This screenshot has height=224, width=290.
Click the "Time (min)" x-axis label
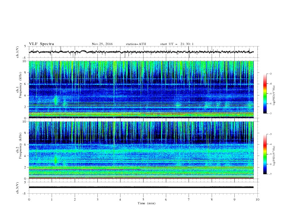pos(146,203)
